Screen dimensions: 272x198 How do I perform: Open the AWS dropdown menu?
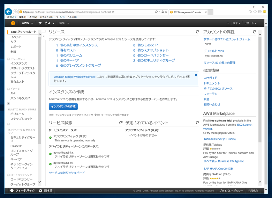(27, 23)
